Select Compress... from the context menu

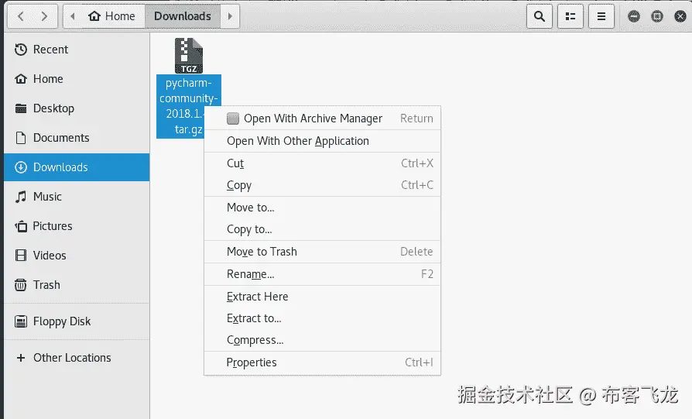(x=255, y=340)
